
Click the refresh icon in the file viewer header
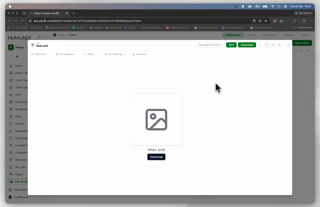tap(266, 45)
